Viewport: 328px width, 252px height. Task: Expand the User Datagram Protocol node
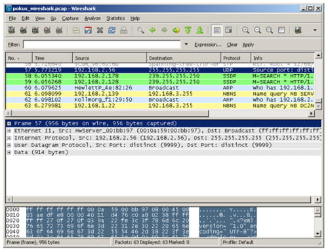[9, 145]
